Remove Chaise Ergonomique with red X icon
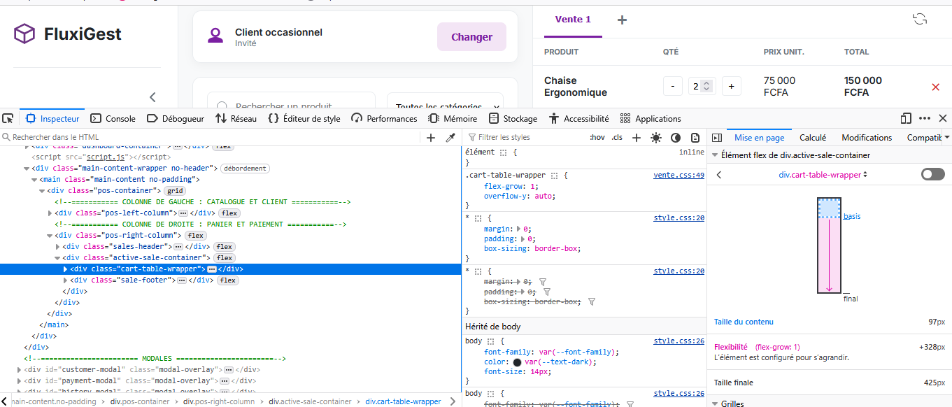Image resolution: width=952 pixels, height=407 pixels. pos(935,87)
